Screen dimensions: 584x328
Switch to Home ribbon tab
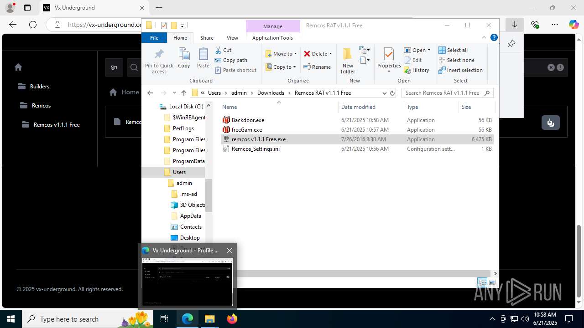[180, 38]
